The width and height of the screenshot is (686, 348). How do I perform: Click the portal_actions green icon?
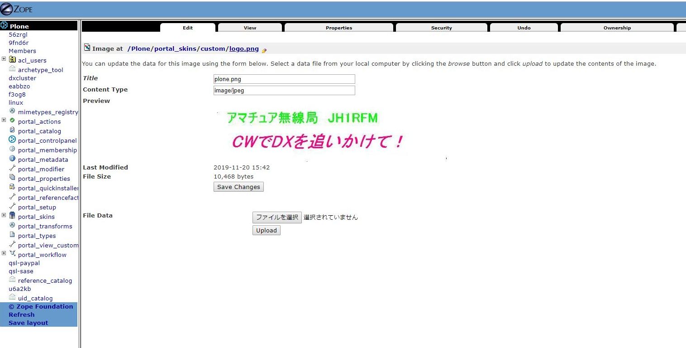pyautogui.click(x=12, y=121)
